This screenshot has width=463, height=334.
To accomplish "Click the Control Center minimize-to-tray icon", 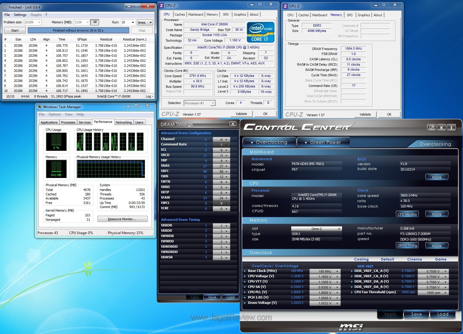I will (x=432, y=127).
